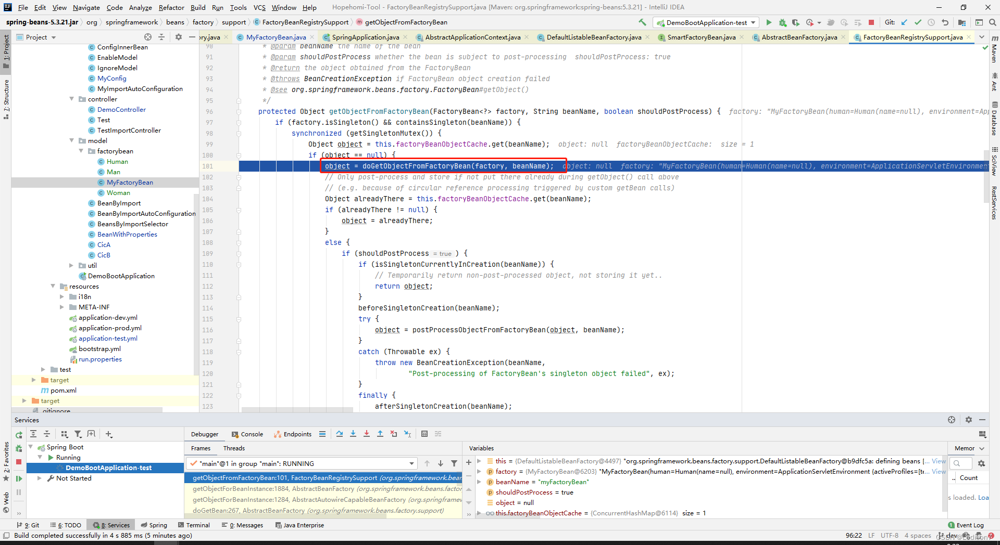Open Maven side tool window
1000x545 pixels.
point(994,49)
